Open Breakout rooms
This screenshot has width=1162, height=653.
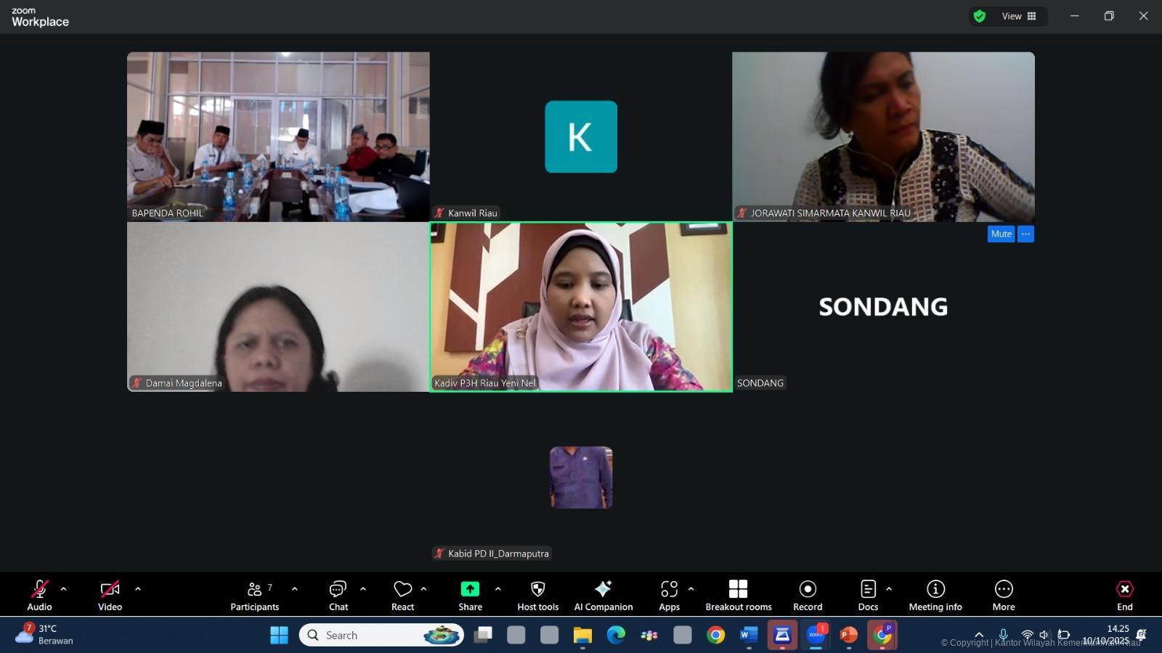point(738,595)
